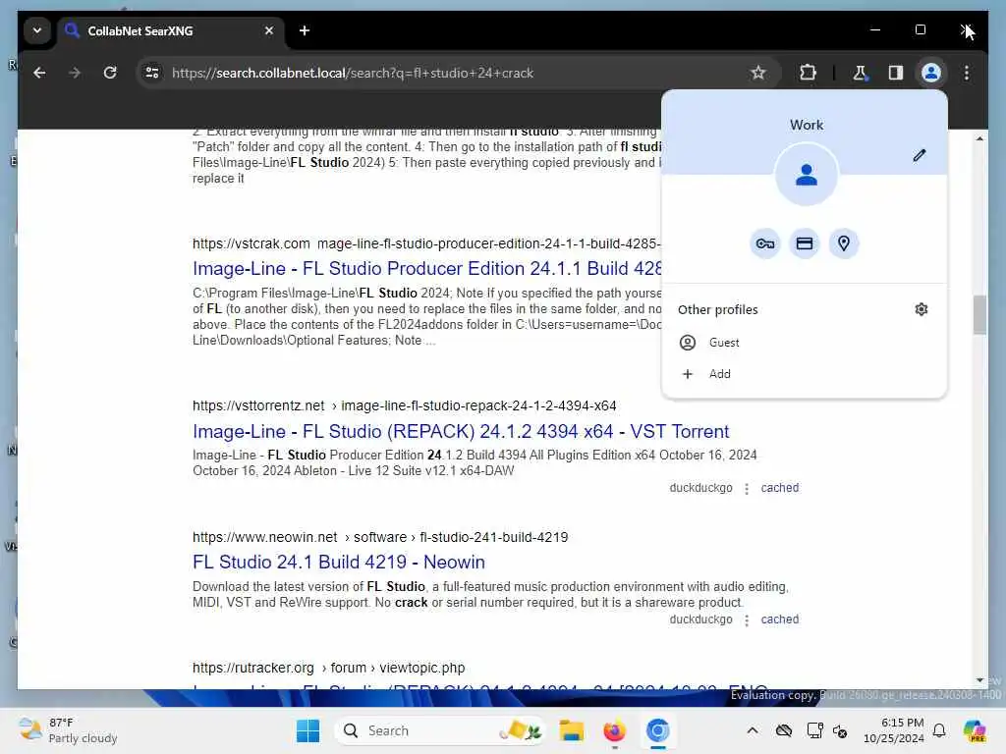Open the Extensions puzzle icon
Viewport: 1006px width, 754px height.
click(808, 73)
